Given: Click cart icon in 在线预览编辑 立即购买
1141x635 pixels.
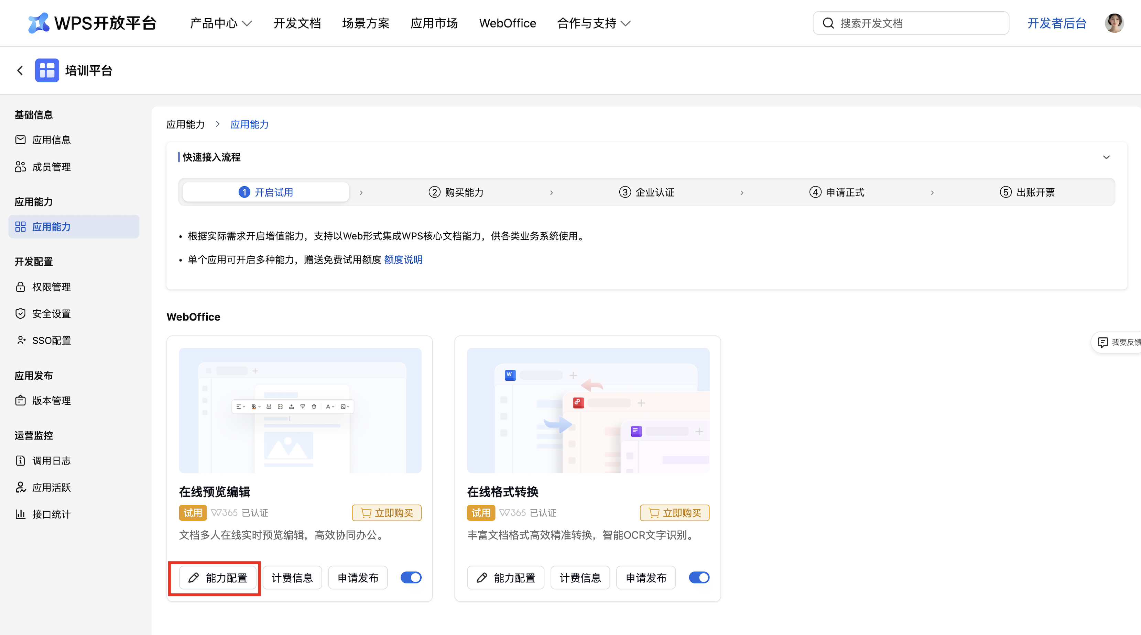Looking at the screenshot, I should [x=366, y=513].
